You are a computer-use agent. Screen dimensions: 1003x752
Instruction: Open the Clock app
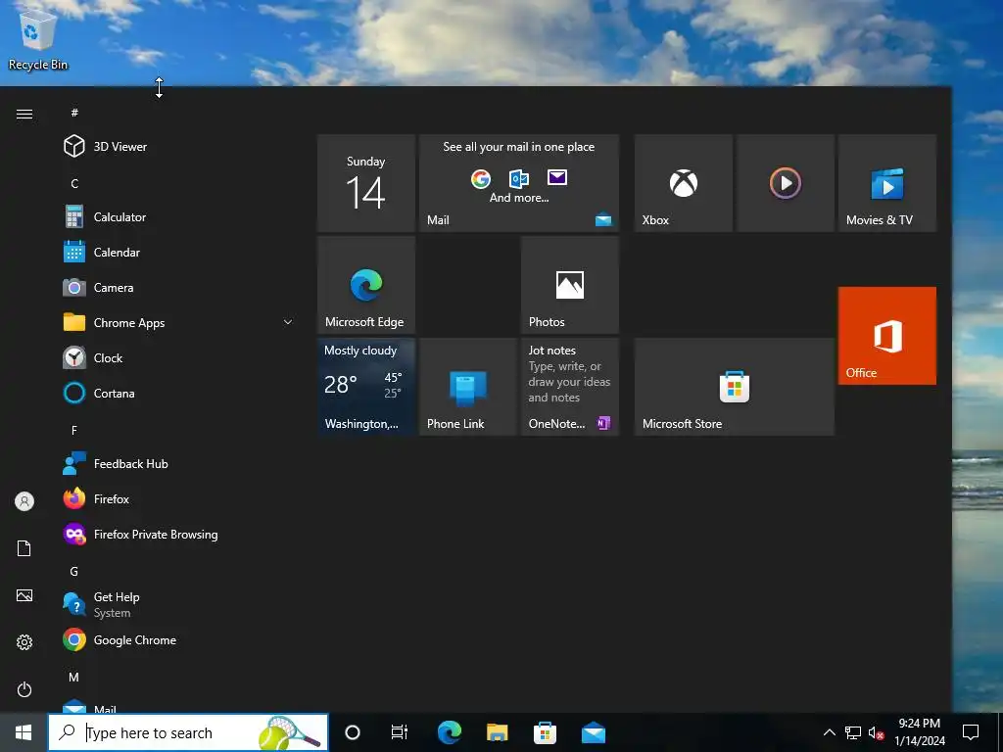[x=179, y=357]
